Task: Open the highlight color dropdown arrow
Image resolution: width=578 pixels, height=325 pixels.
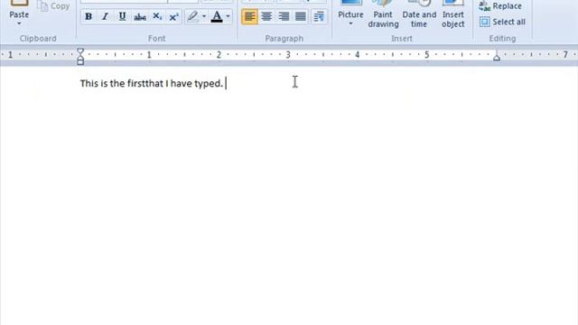Action: tap(204, 16)
